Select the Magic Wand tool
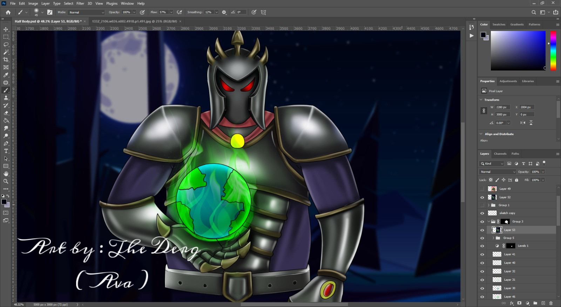The width and height of the screenshot is (561, 307). (6, 52)
